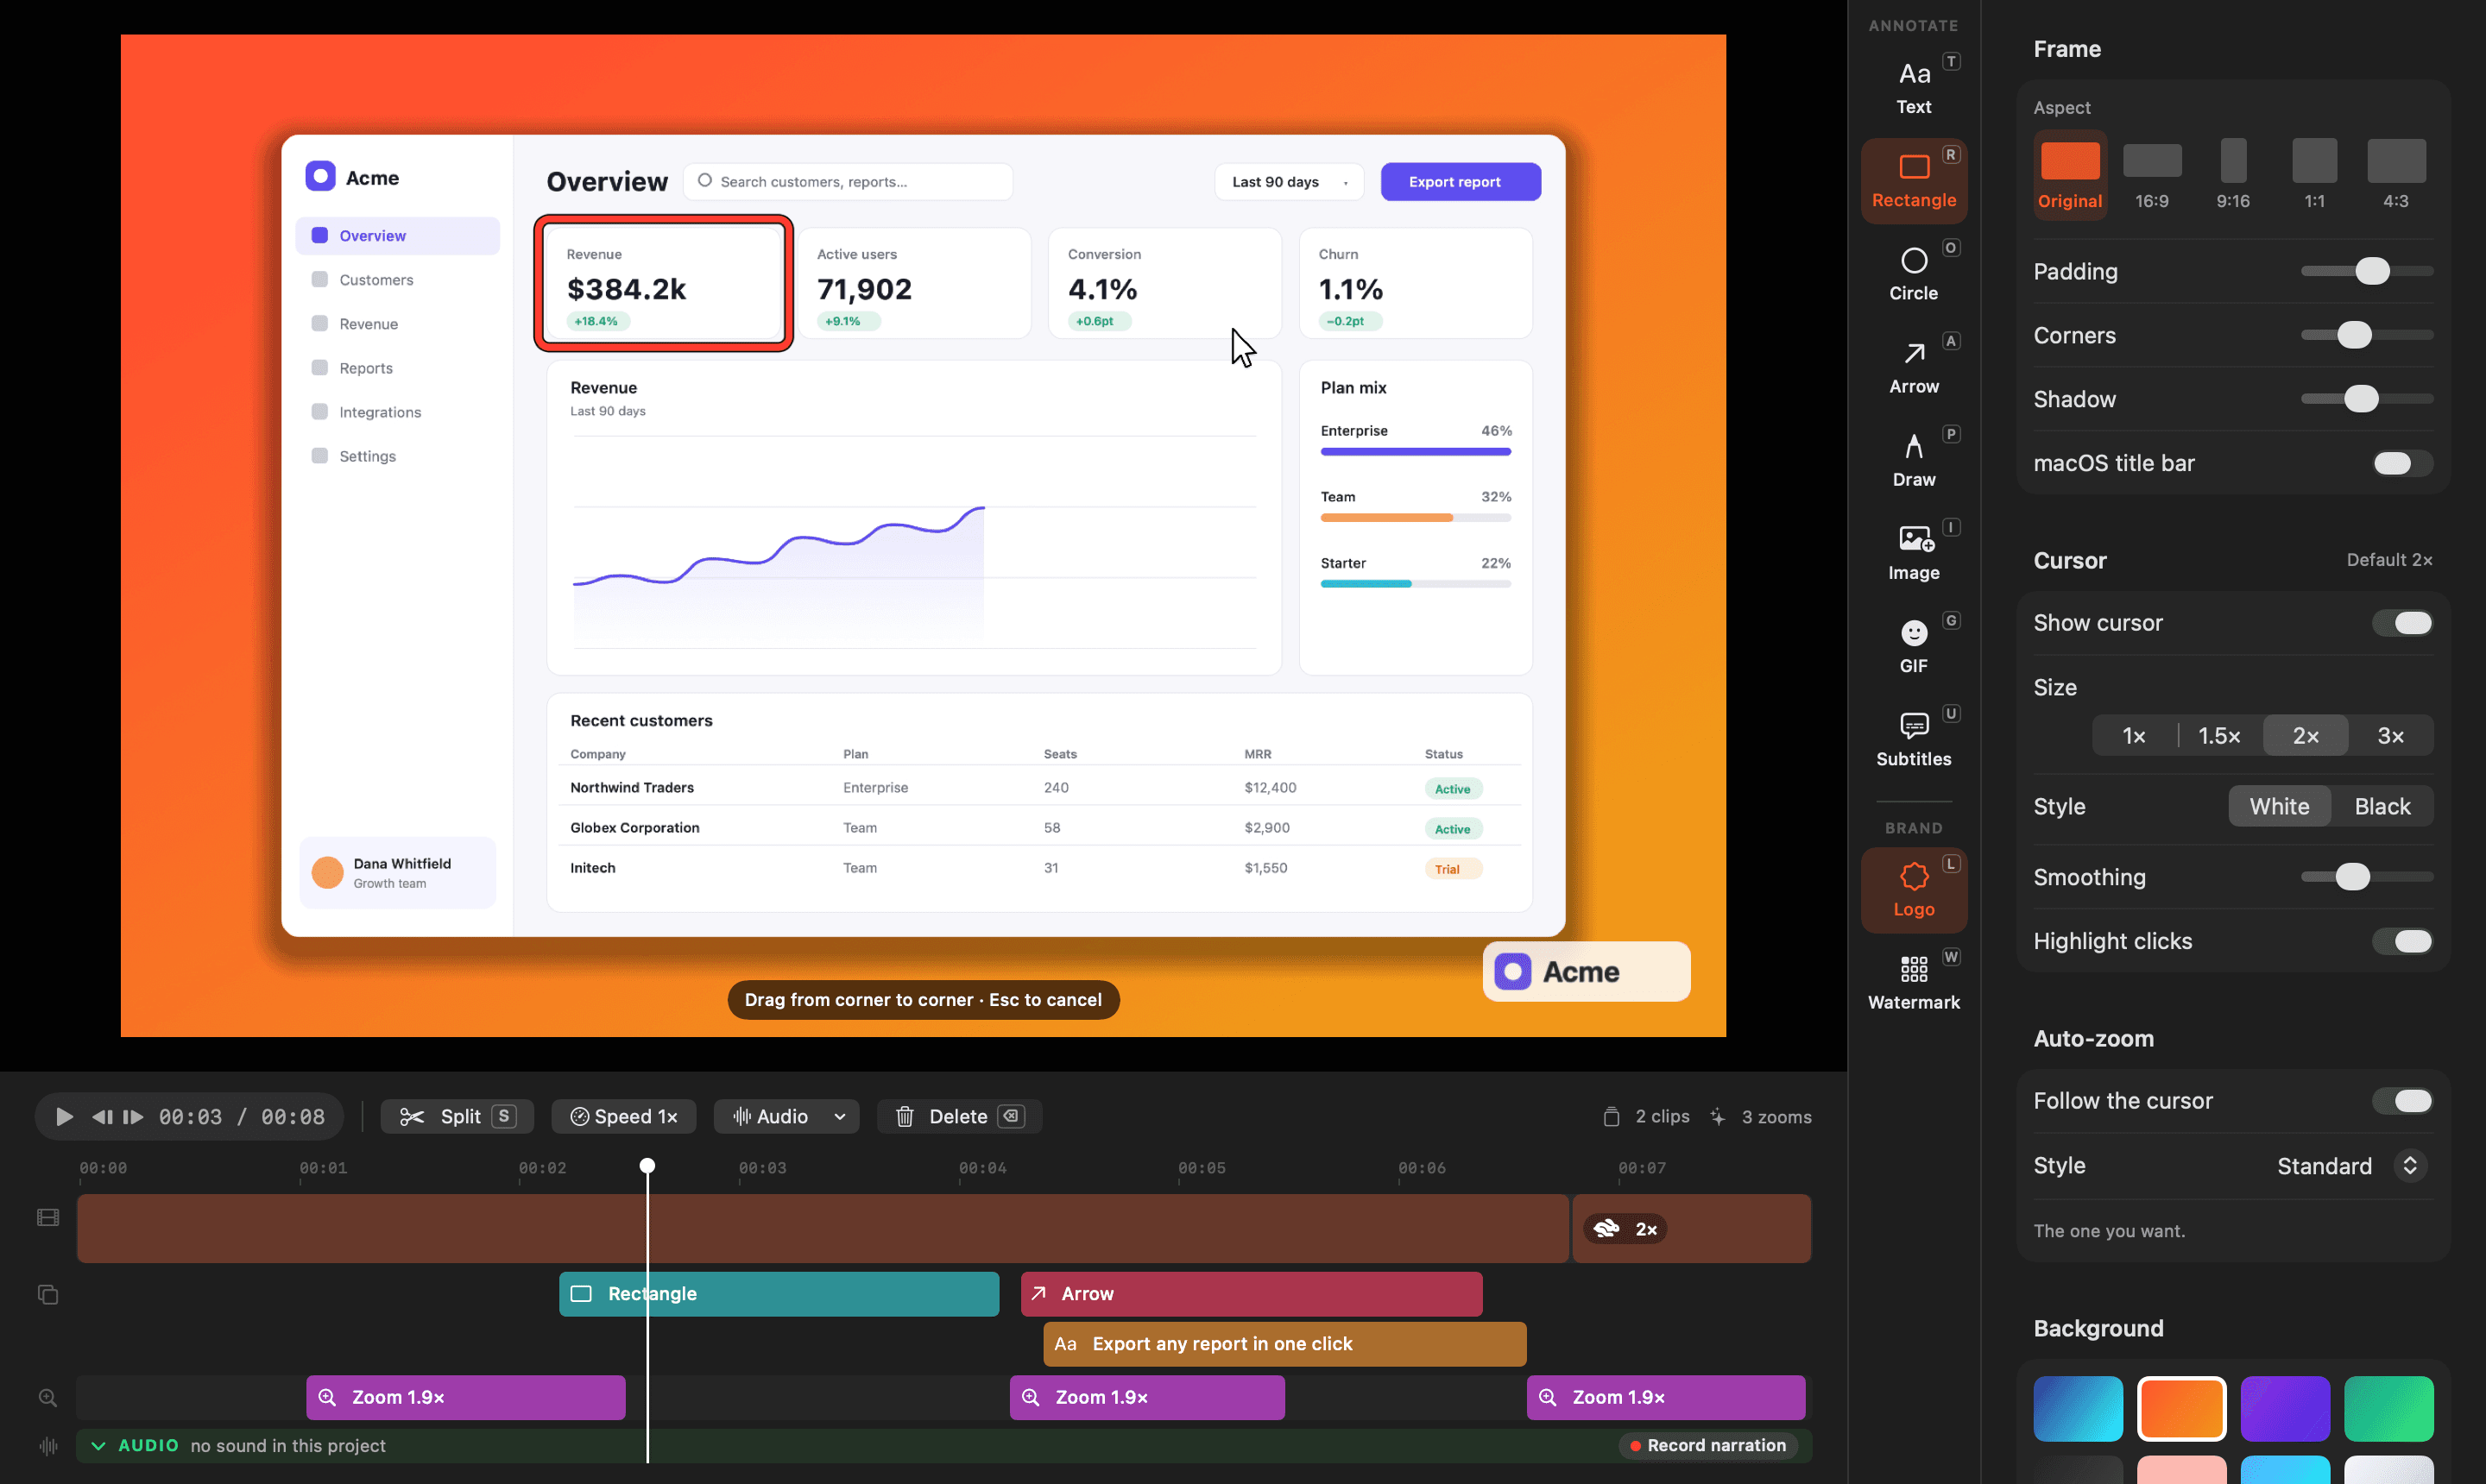Viewport: 2486px width, 1484px height.
Task: Click the annotation layers track icon
Action: (x=48, y=1294)
